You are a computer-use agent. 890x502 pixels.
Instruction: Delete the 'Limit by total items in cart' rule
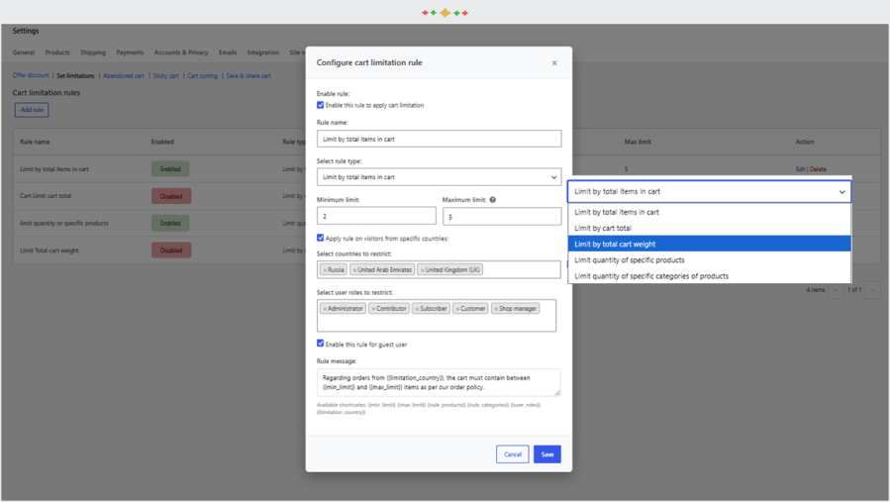click(x=818, y=169)
